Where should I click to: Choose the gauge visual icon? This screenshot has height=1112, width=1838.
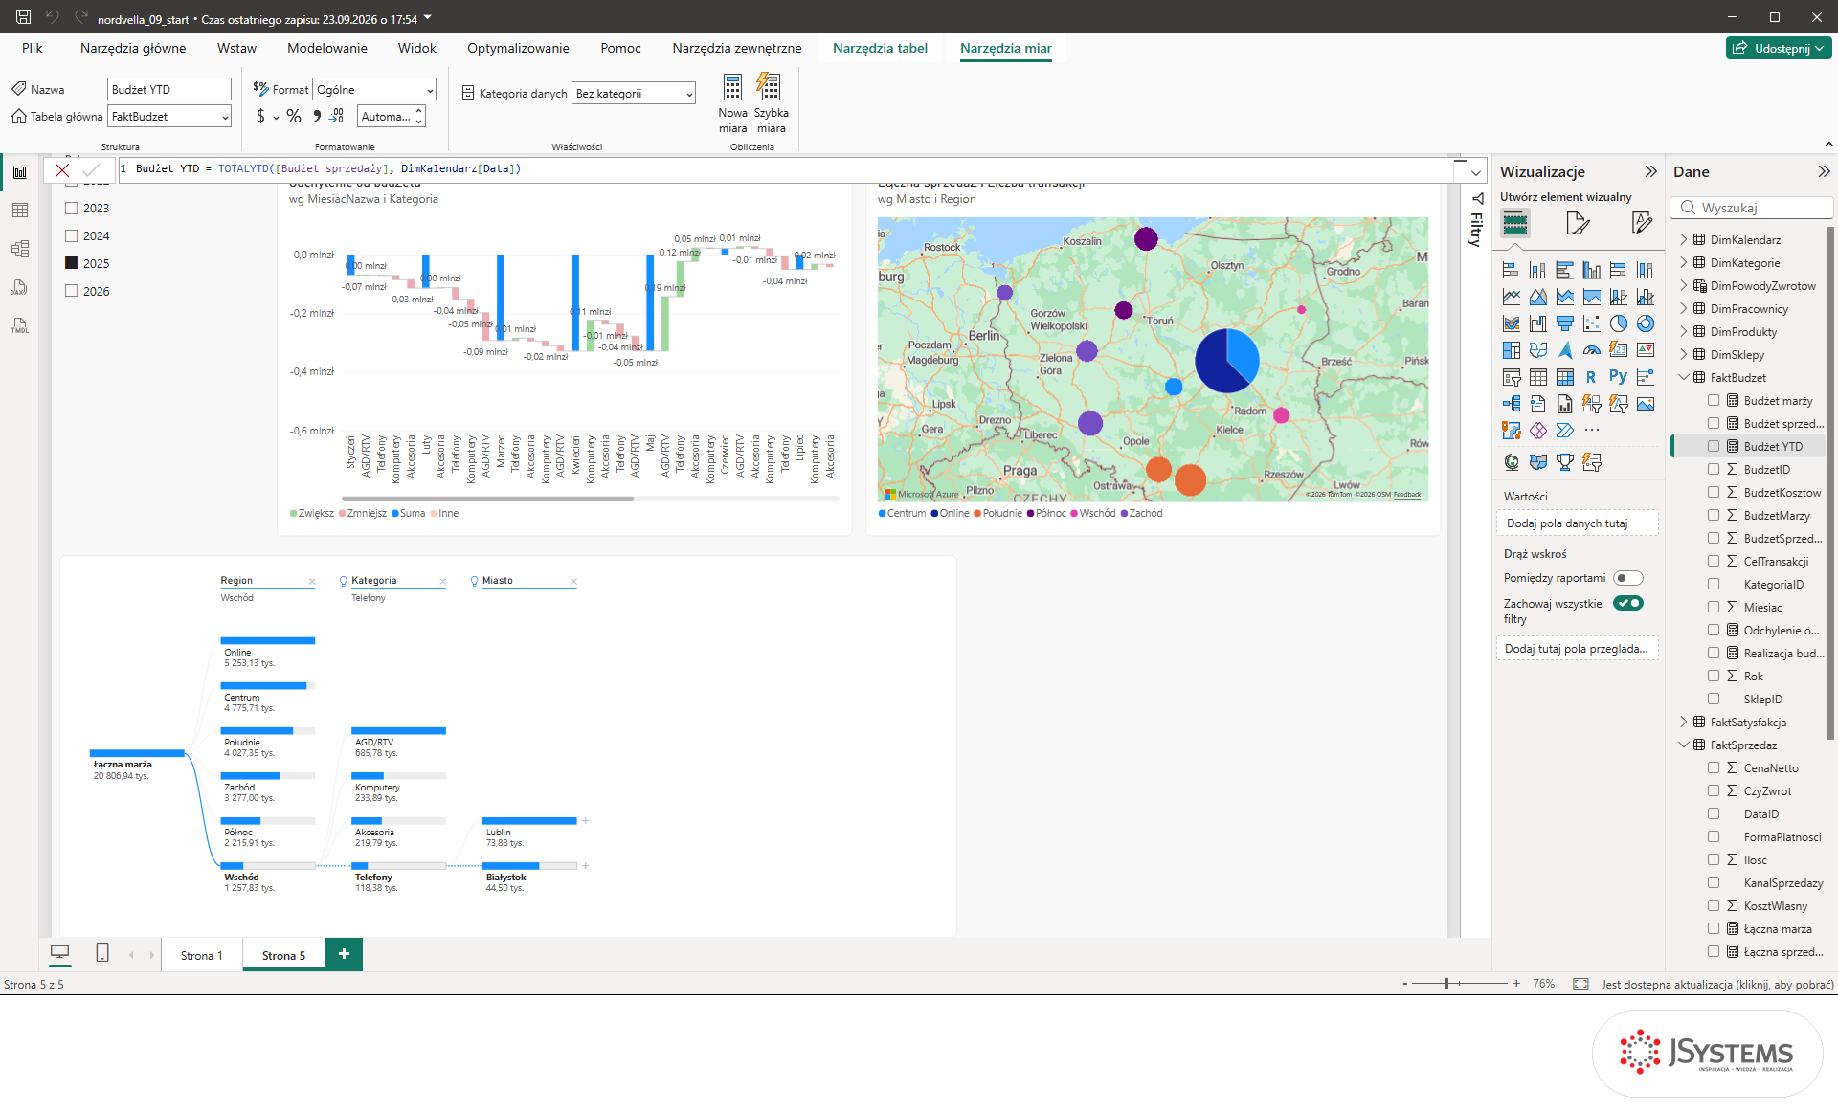tap(1592, 350)
